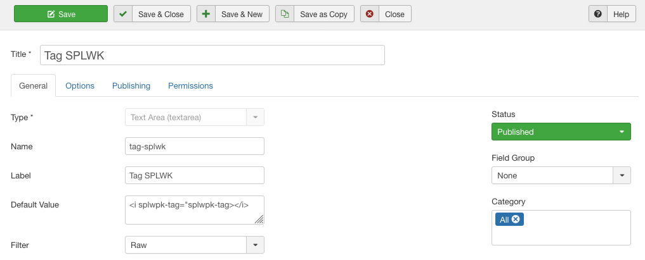Click the question mark Help icon
Image resolution: width=645 pixels, height=260 pixels.
(597, 14)
